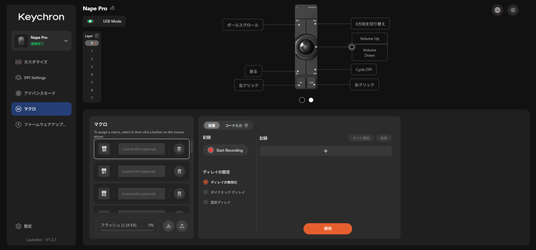Click the M02 custom title field
Viewport: 536px width, 250px height.
coord(142,193)
